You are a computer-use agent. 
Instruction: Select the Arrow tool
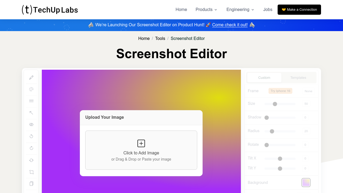click(31, 113)
